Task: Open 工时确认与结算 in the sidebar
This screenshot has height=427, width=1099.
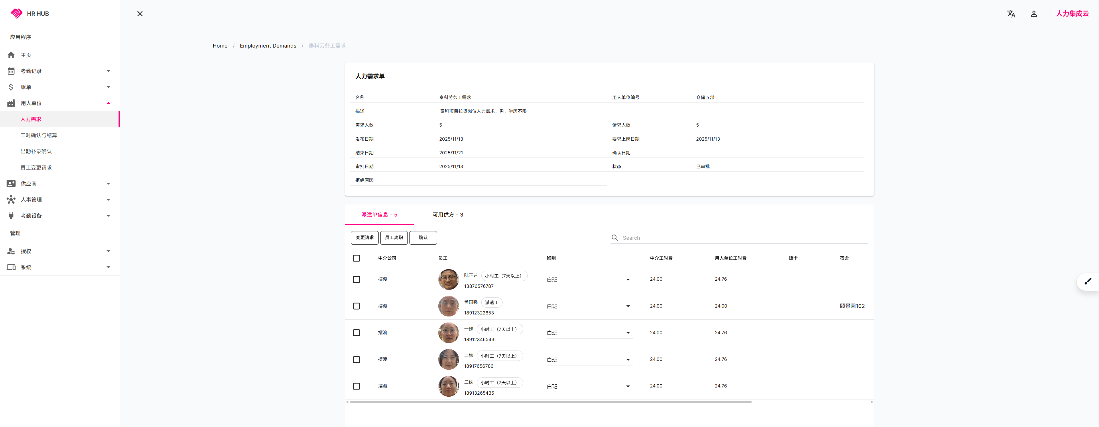Action: 39,135
